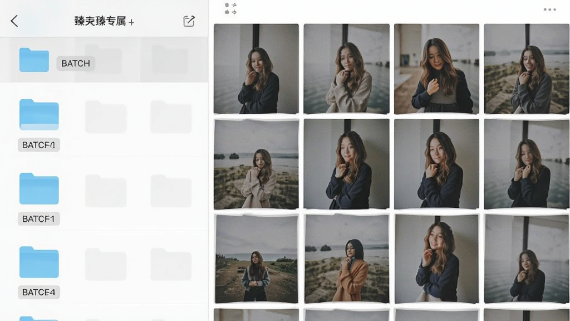The height and width of the screenshot is (321, 570).
Task: Select photo of woman in orange coat
Action: (346, 259)
